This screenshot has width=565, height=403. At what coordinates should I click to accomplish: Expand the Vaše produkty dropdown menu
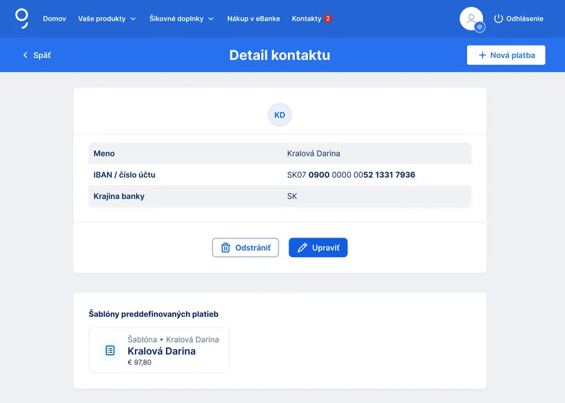(x=107, y=19)
